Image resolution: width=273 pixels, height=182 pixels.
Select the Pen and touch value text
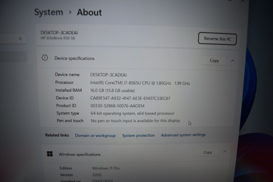[x=135, y=121]
